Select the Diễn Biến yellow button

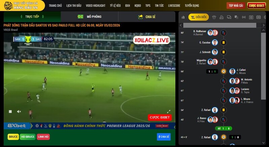coord(198,17)
